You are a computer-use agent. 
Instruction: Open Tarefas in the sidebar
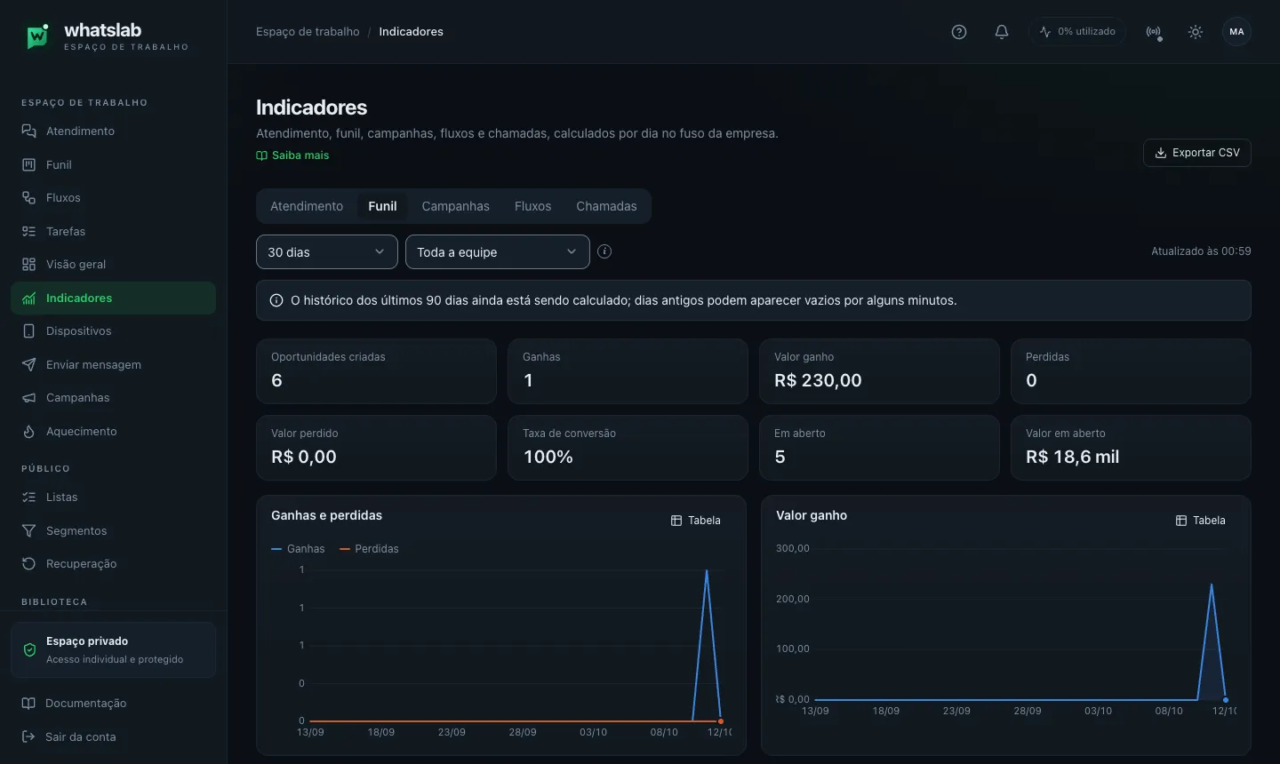pyautogui.click(x=113, y=231)
